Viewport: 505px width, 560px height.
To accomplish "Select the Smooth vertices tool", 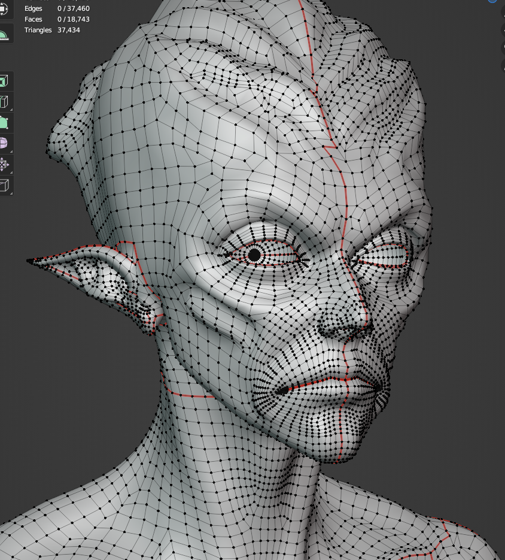I will (x=4, y=144).
